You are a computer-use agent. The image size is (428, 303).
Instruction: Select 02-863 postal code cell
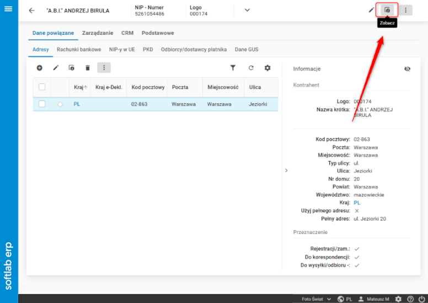[x=139, y=104]
